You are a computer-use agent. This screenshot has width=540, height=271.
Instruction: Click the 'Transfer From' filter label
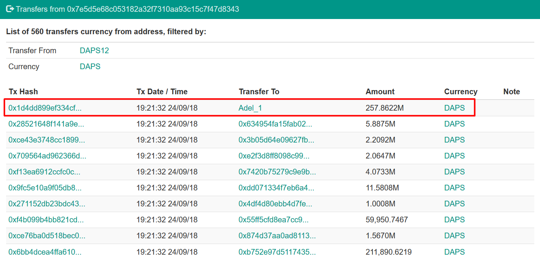(32, 51)
